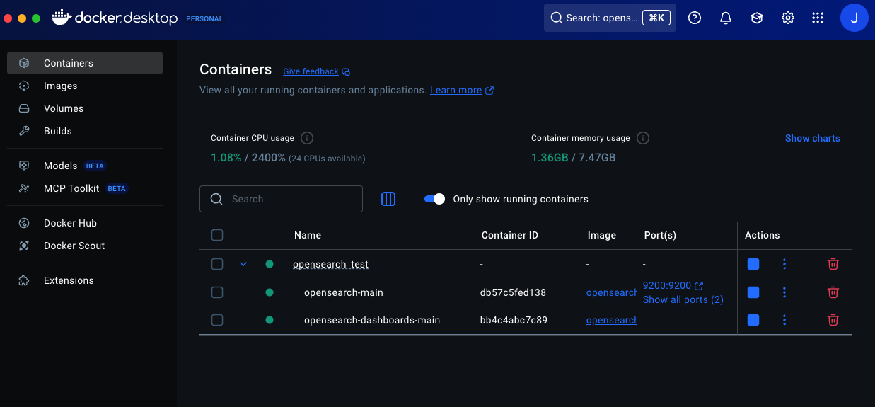Check the select-all header checkbox
The image size is (875, 407).
pyautogui.click(x=217, y=235)
